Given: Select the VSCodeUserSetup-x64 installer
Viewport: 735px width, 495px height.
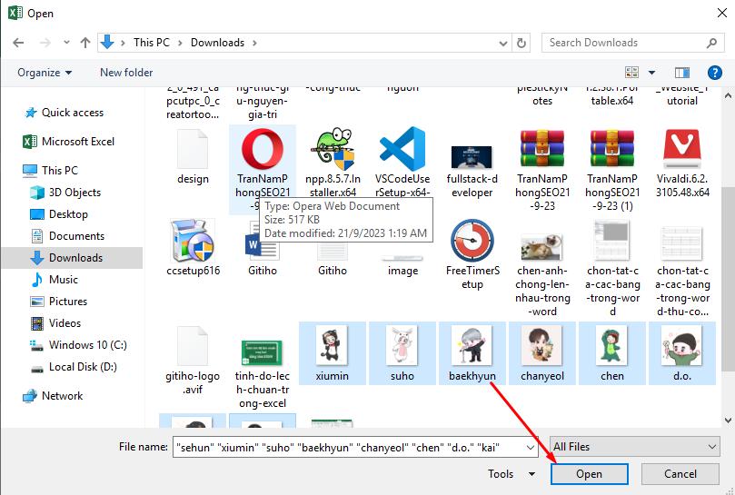Looking at the screenshot, I should (x=402, y=163).
